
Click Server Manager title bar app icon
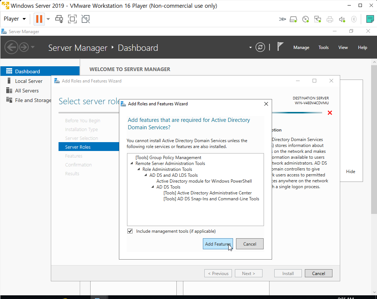(x=4, y=32)
